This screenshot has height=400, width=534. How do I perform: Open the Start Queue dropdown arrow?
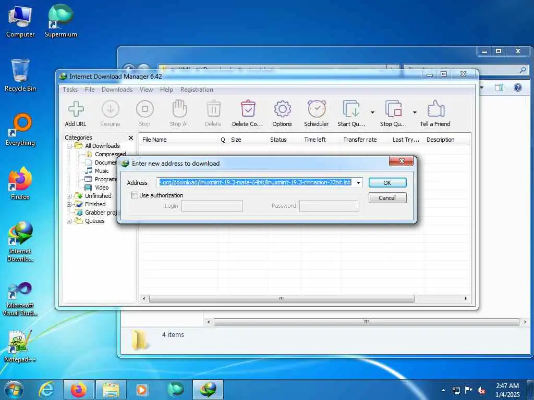click(x=372, y=113)
